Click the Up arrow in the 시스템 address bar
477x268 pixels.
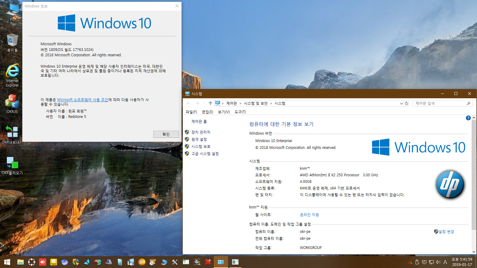coord(210,103)
